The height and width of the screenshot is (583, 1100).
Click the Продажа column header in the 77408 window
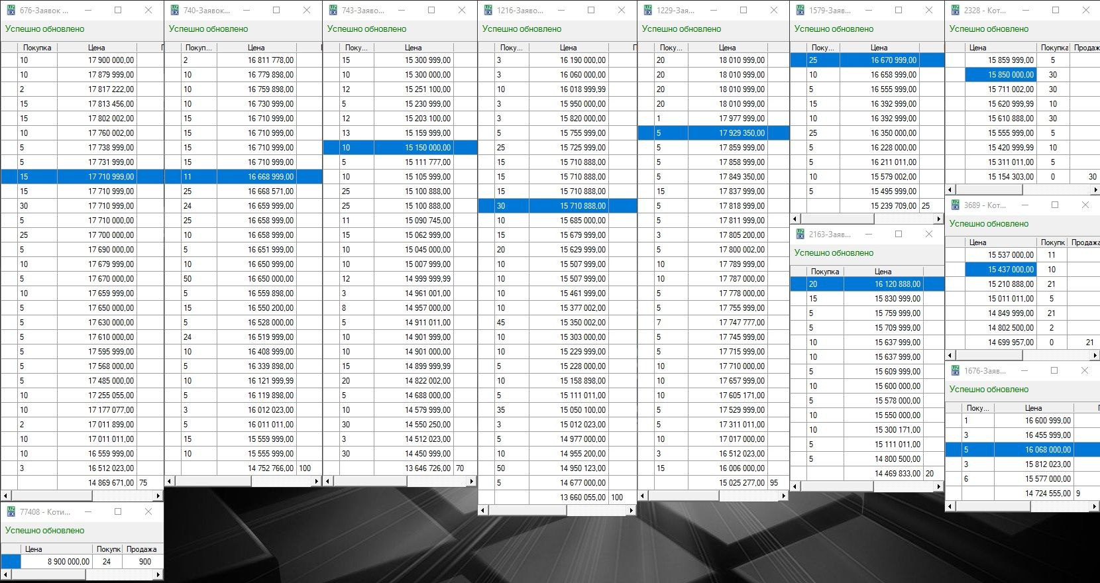click(x=141, y=549)
